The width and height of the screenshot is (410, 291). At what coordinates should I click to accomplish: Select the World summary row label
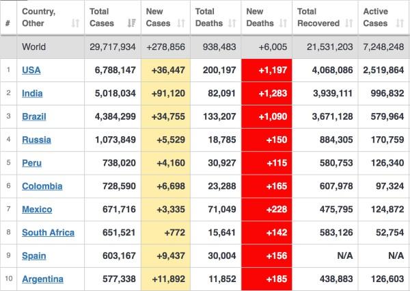tap(34, 47)
